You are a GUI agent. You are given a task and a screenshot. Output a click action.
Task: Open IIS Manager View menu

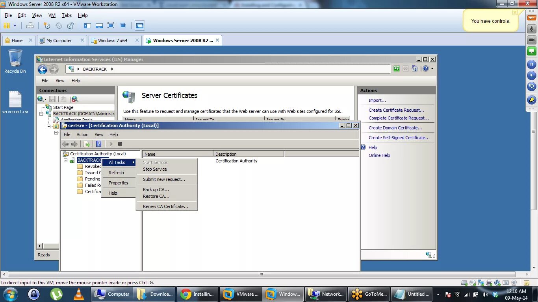point(60,81)
